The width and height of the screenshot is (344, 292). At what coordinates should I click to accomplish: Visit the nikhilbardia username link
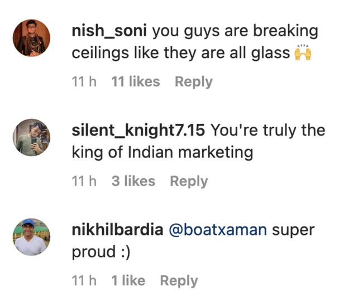(117, 230)
